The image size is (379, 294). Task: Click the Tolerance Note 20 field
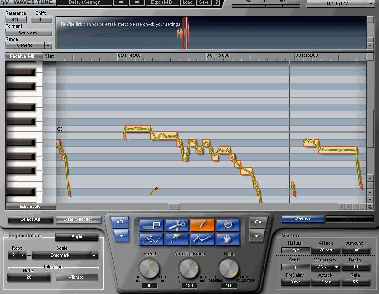coord(29,277)
